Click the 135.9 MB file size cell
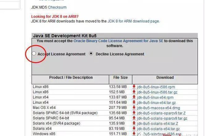This screenshot has width=205, height=136. [x=117, y=123]
